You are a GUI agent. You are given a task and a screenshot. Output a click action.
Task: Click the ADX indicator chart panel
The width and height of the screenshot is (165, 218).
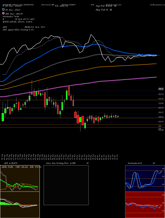(20, 178)
